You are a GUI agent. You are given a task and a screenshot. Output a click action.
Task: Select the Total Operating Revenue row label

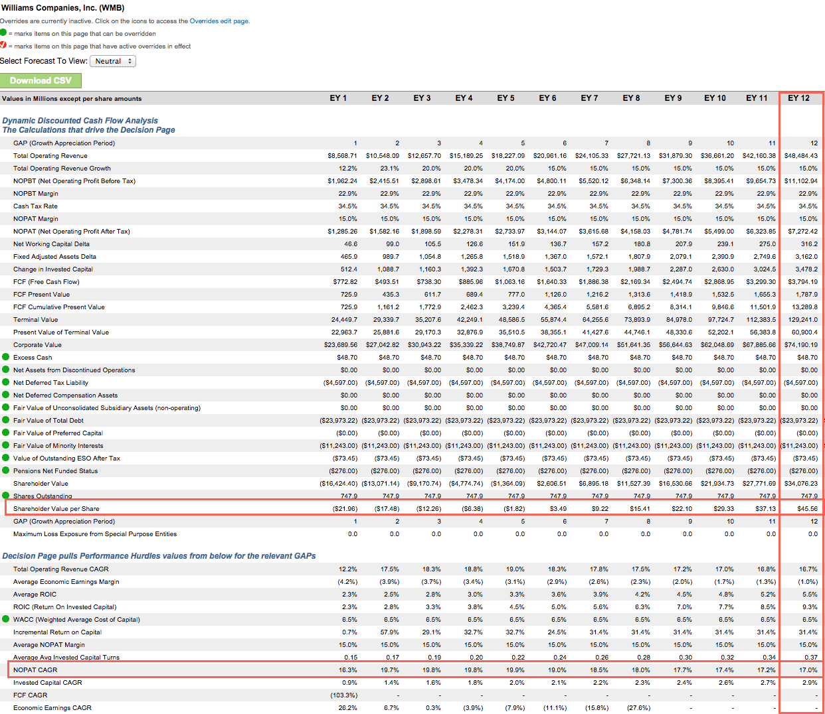[50, 156]
